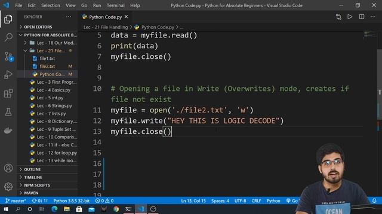Viewport: 382px width, 214px height.
Task: Expand the Maven section
Action: pos(48,193)
